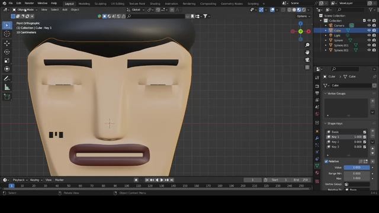379x213 pixels.
Task: Open the viewport Add menu
Action: [65, 9]
